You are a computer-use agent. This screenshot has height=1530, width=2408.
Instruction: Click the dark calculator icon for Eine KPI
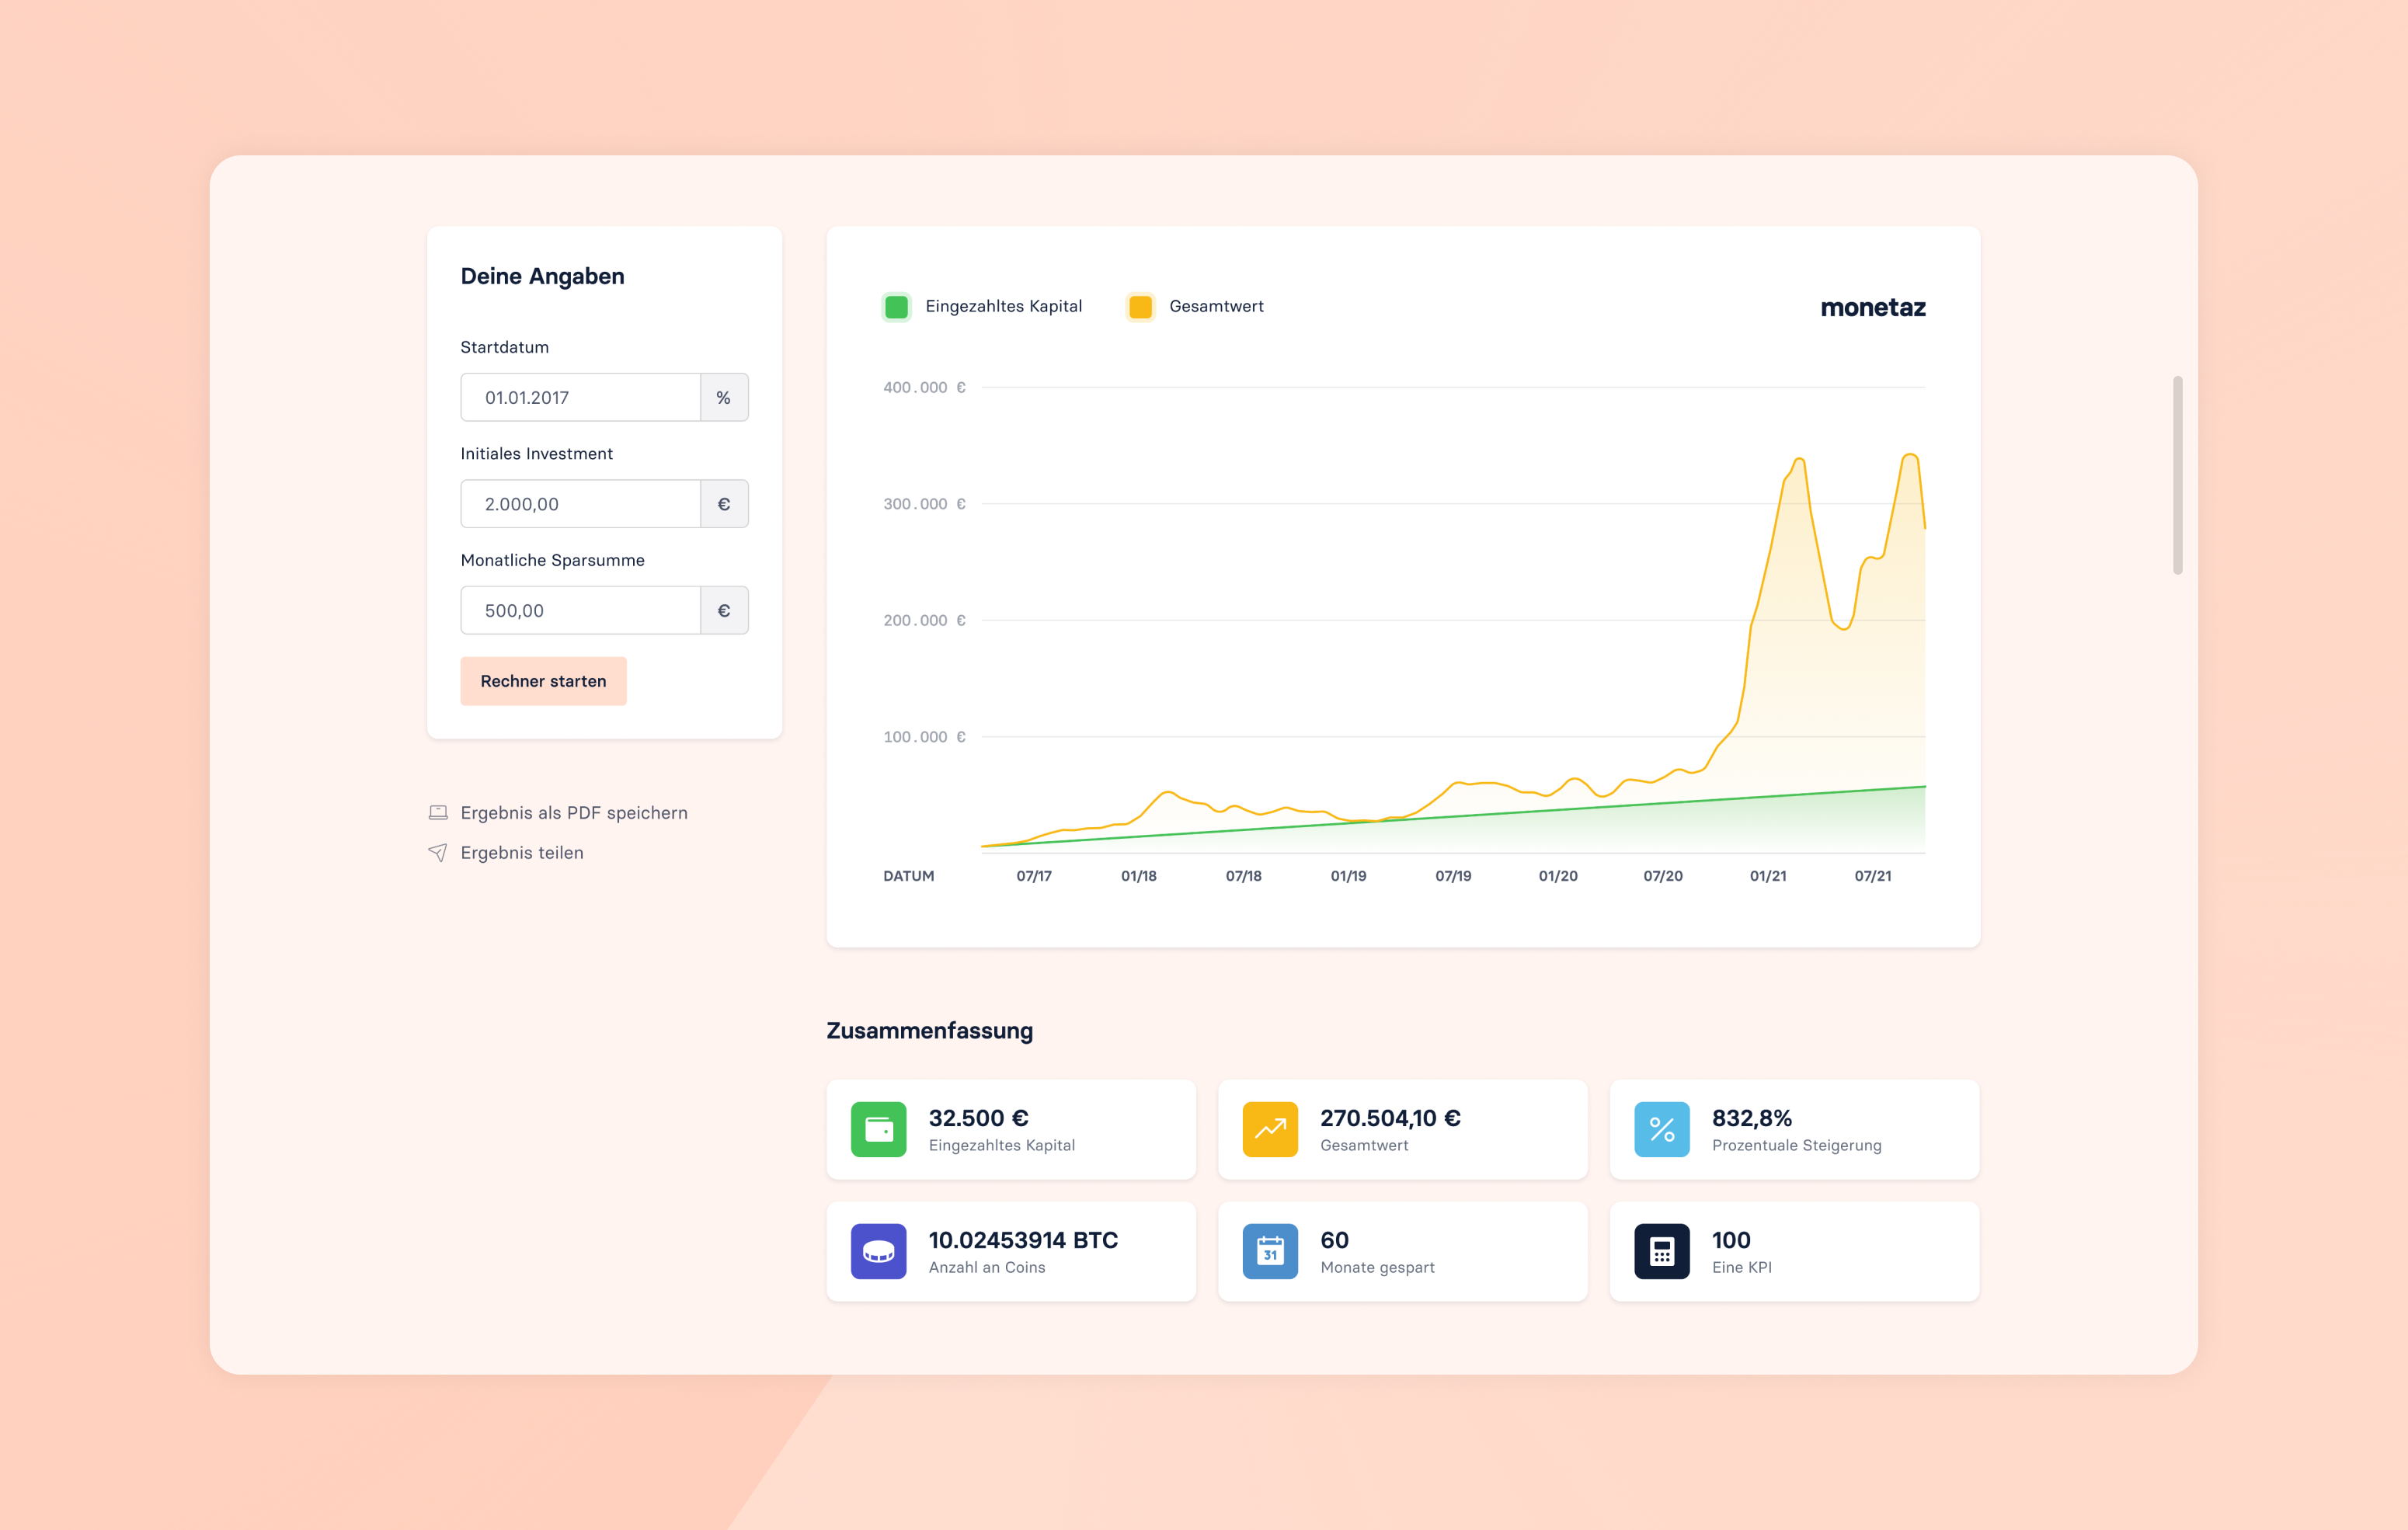click(x=1661, y=1251)
